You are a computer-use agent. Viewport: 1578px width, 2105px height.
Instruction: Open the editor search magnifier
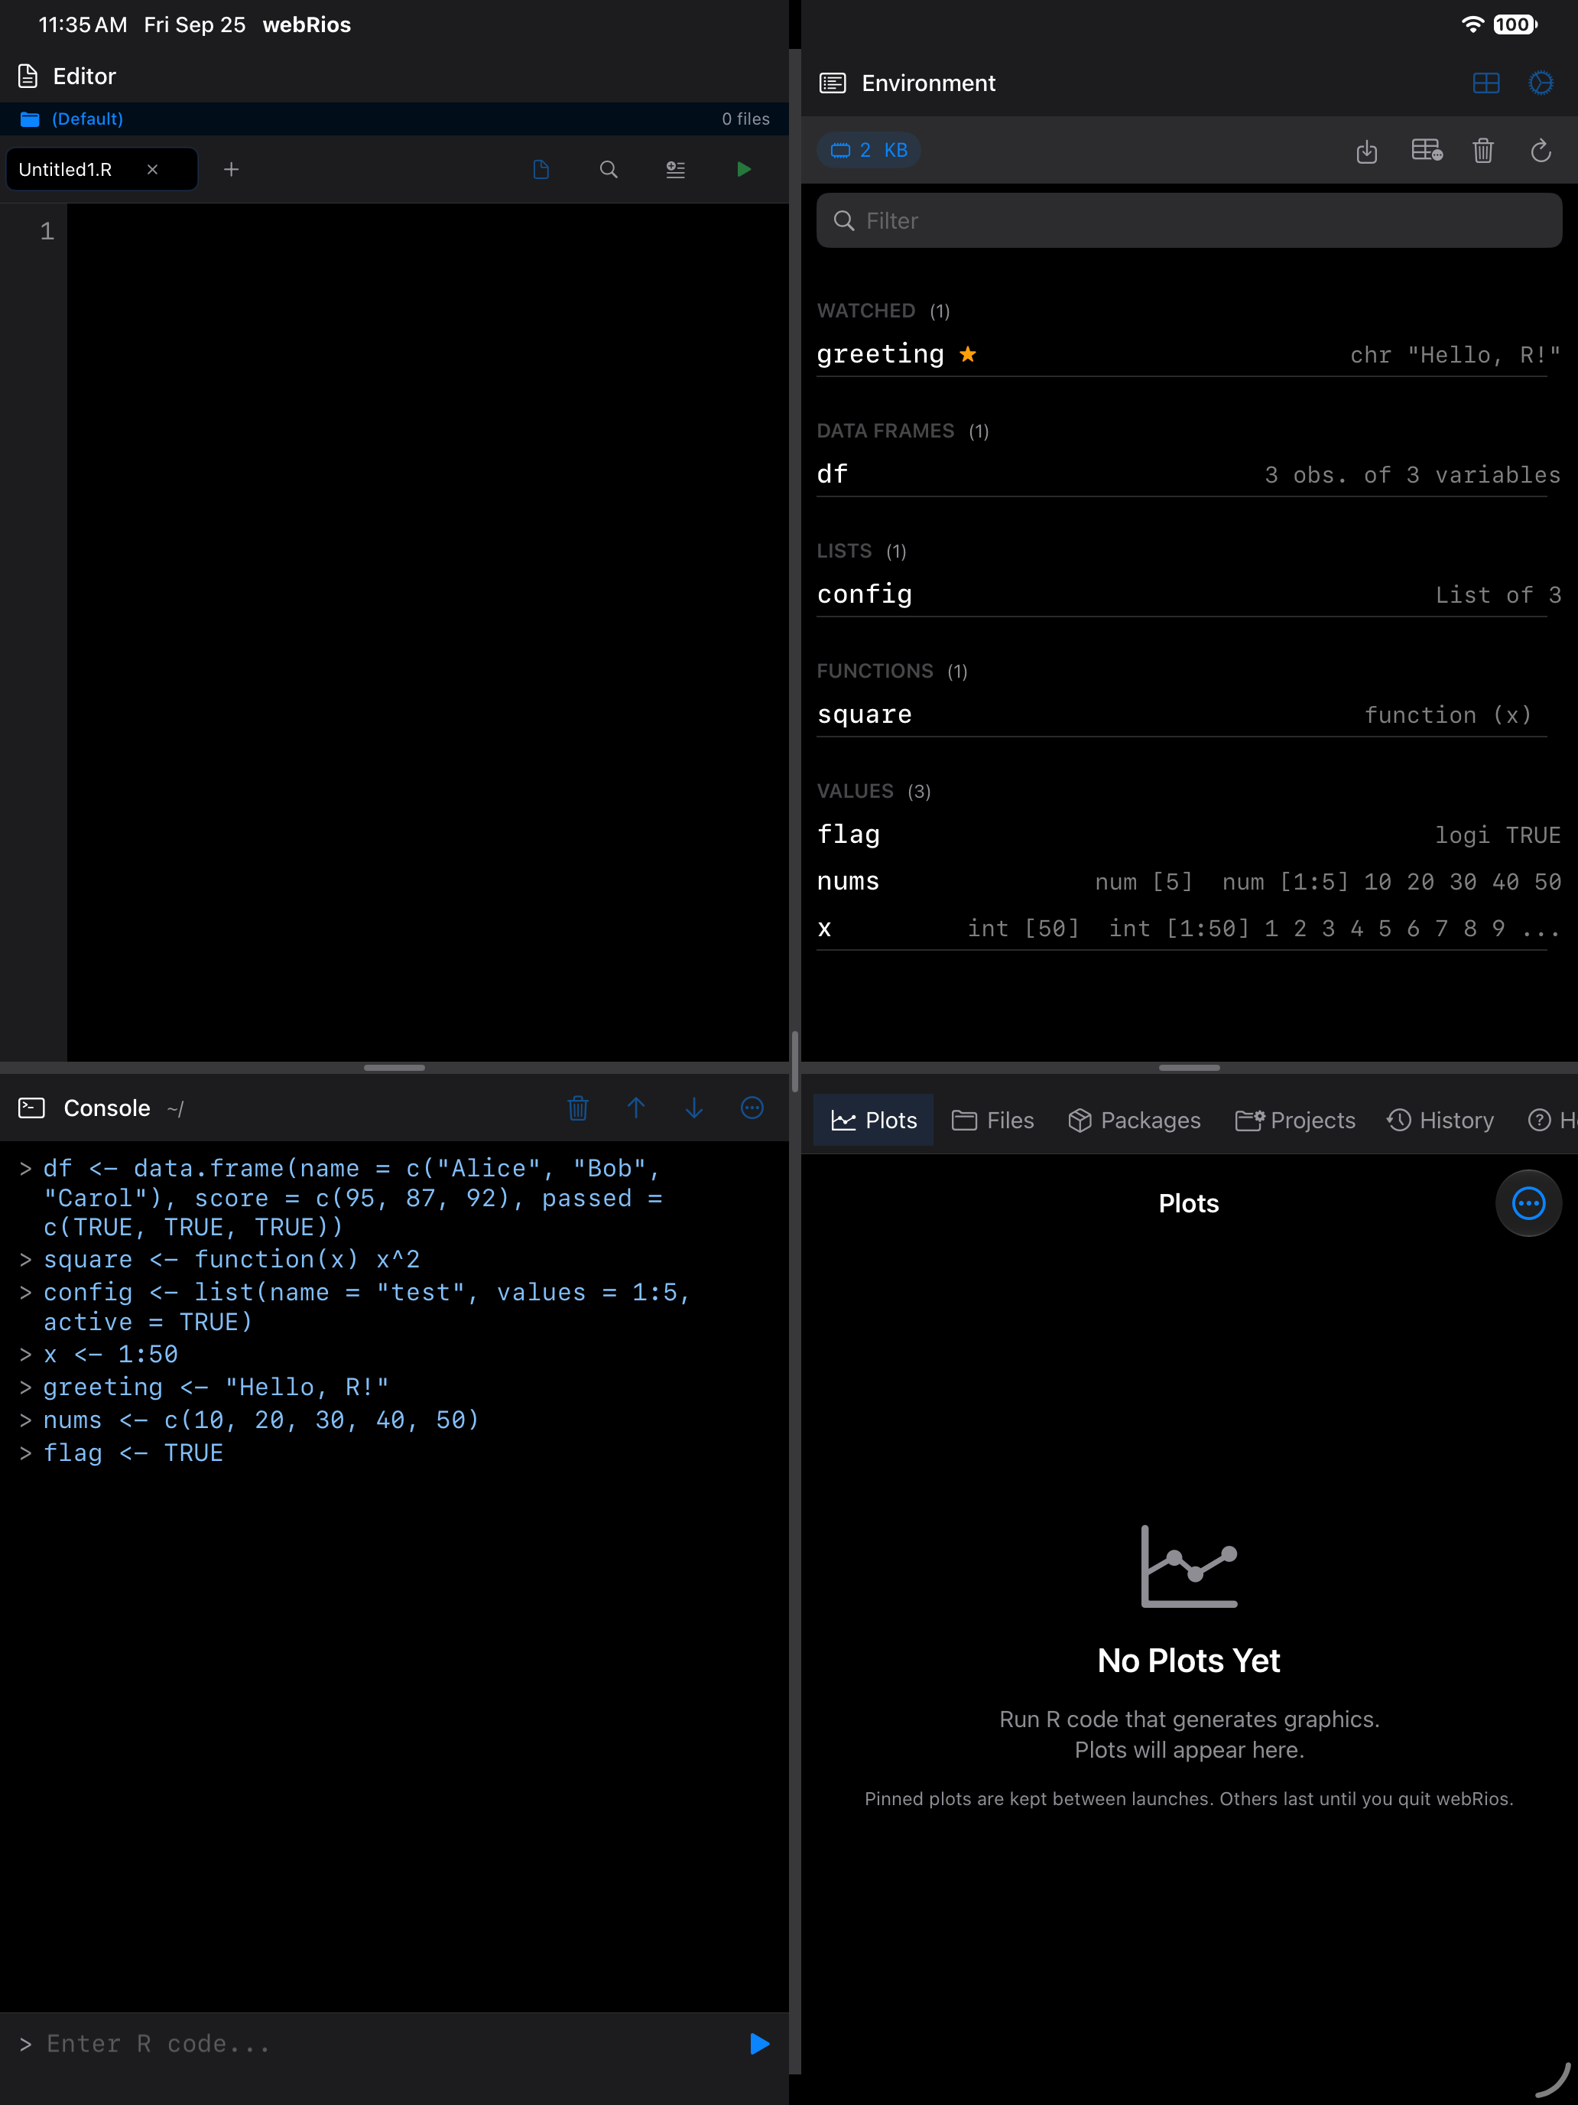click(609, 169)
